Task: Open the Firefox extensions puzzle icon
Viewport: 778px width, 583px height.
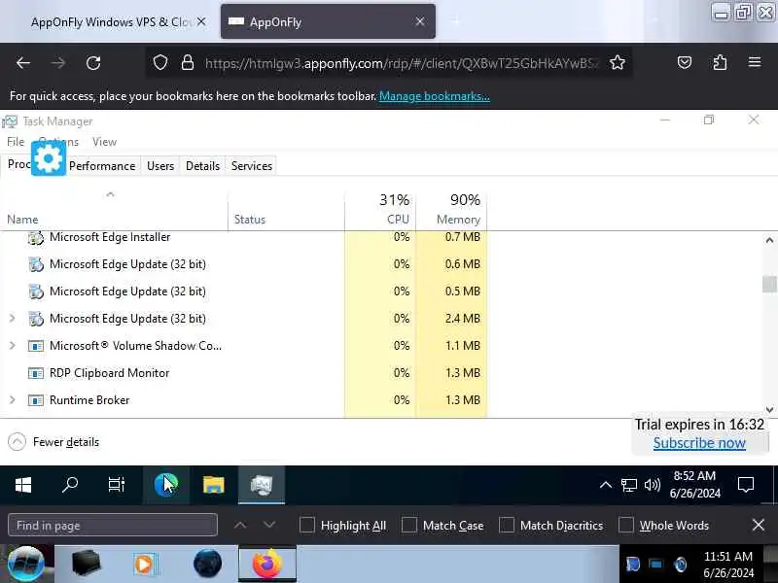Action: tap(720, 62)
